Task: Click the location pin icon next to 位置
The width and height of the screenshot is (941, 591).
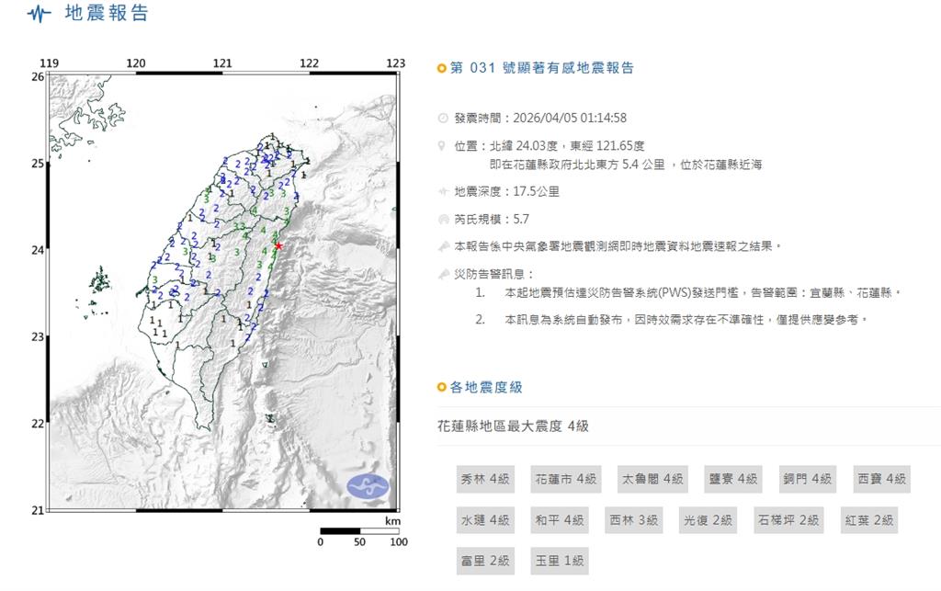Action: point(444,146)
